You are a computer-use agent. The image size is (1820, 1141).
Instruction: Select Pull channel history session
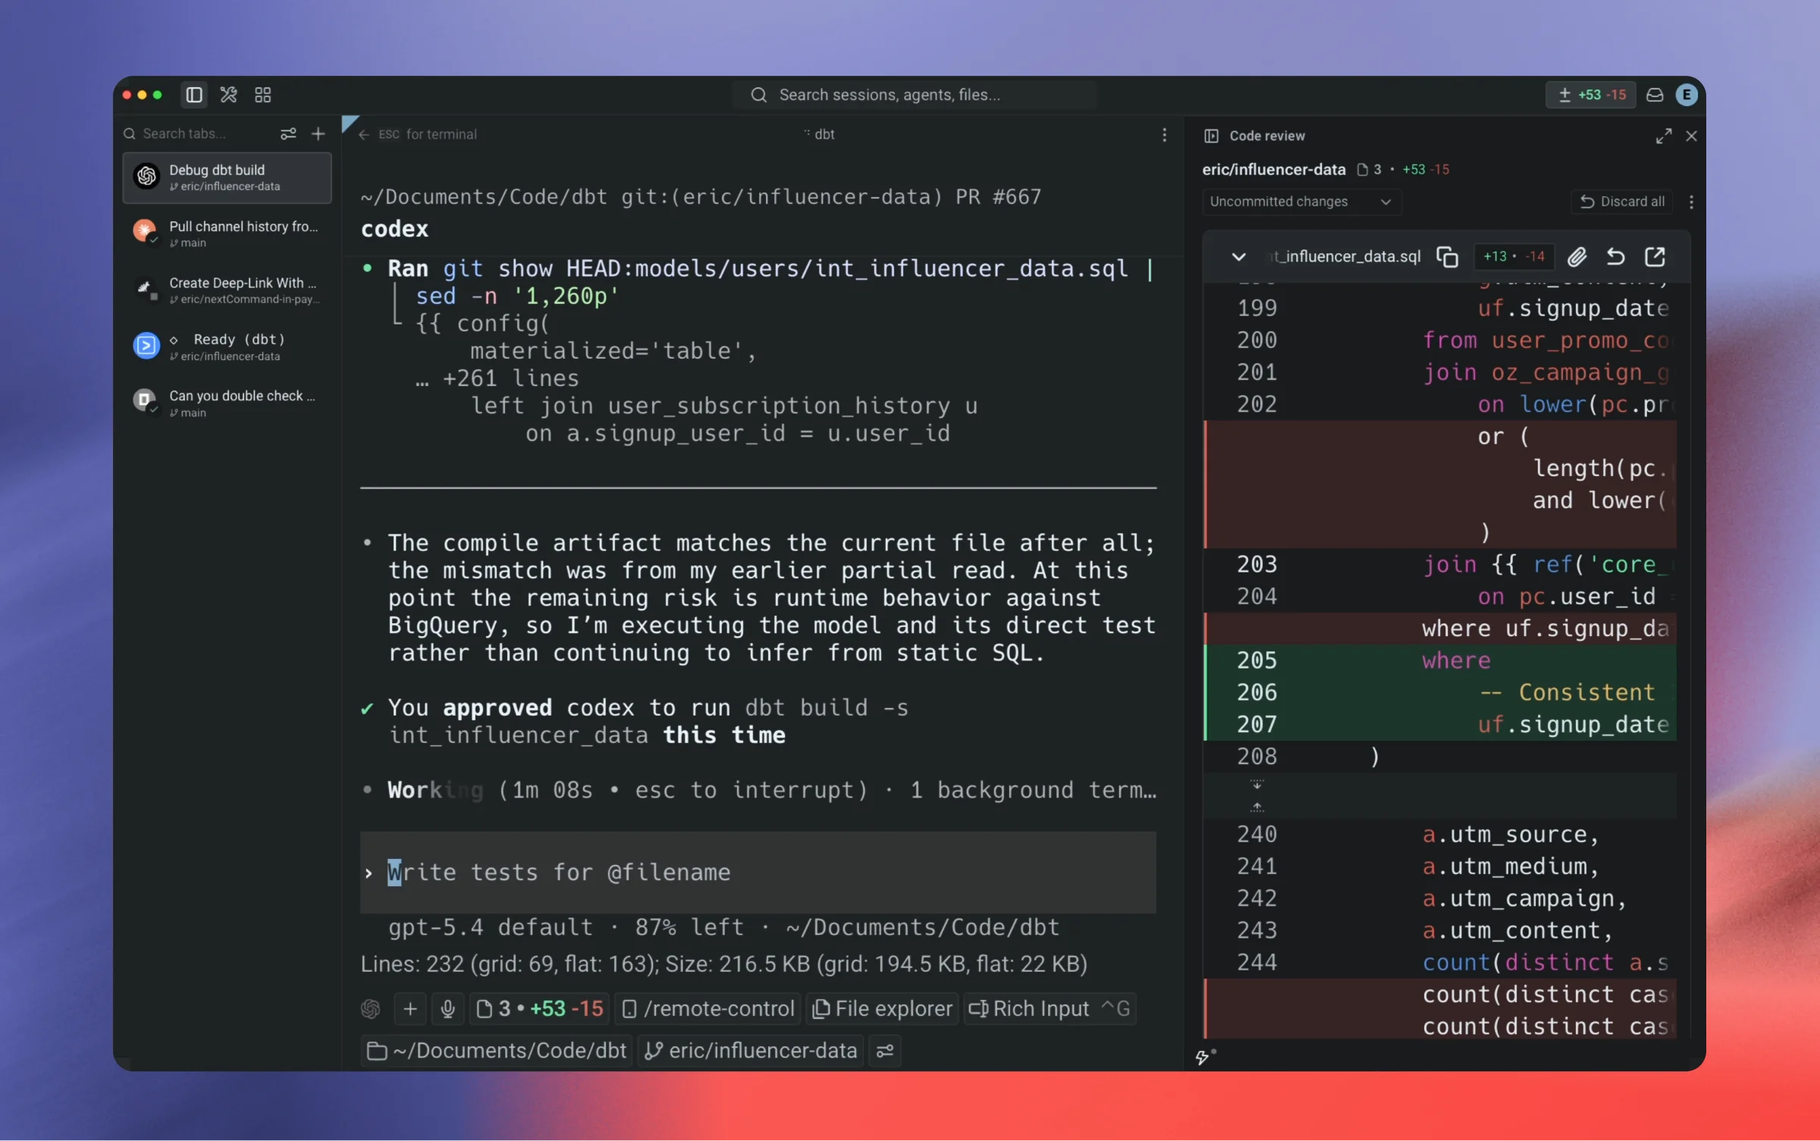(227, 234)
